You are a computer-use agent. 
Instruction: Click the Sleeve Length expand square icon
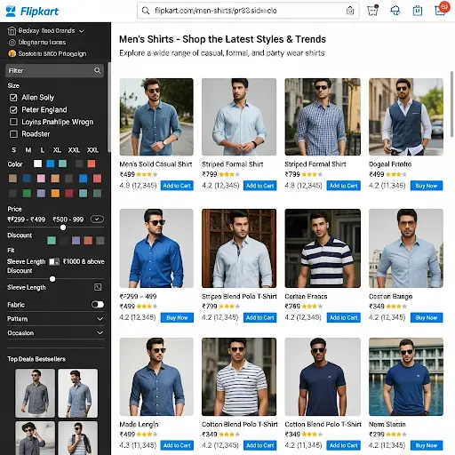98,287
